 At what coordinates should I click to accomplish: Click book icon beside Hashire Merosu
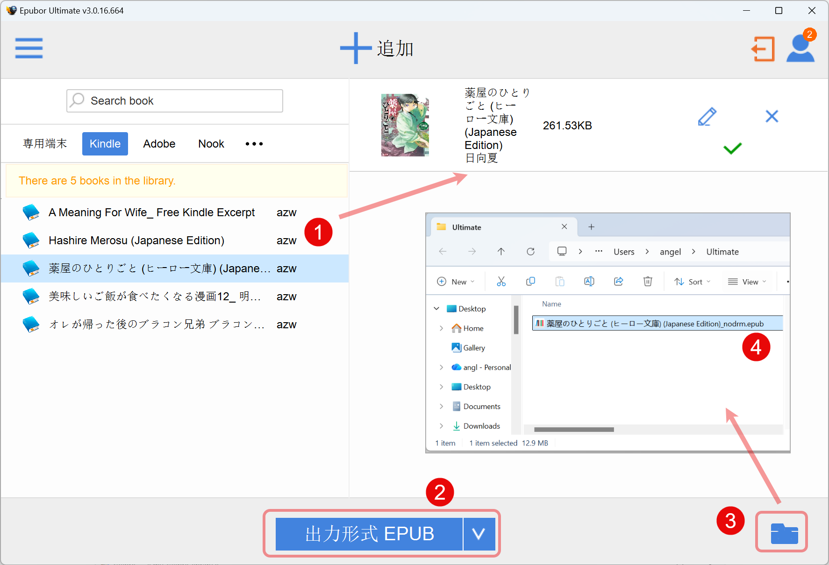pos(31,240)
